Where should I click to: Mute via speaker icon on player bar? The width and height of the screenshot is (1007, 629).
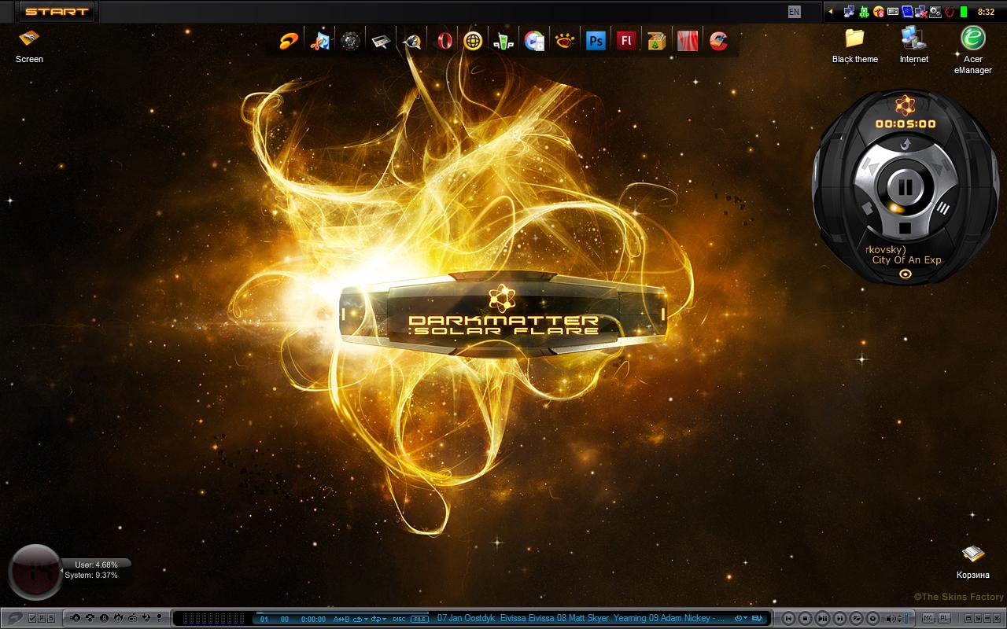click(x=891, y=619)
